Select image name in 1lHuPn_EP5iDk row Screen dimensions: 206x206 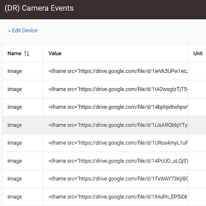pos(15,197)
